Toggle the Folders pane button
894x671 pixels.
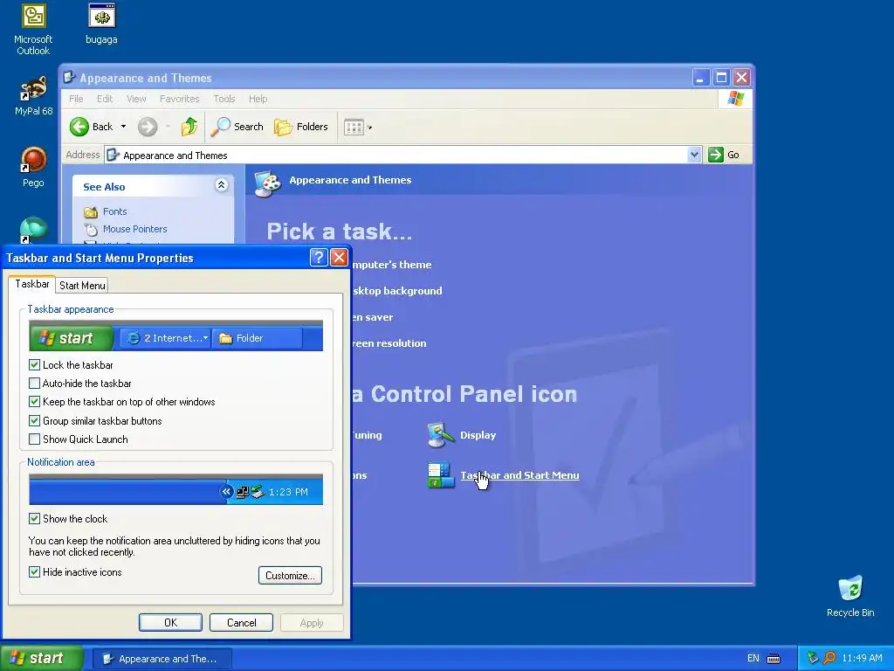click(x=301, y=127)
